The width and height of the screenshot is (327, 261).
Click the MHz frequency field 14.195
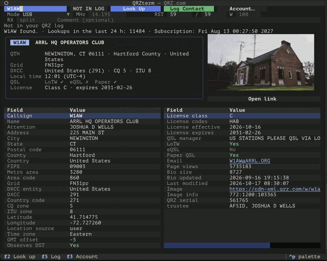(x=107, y=14)
